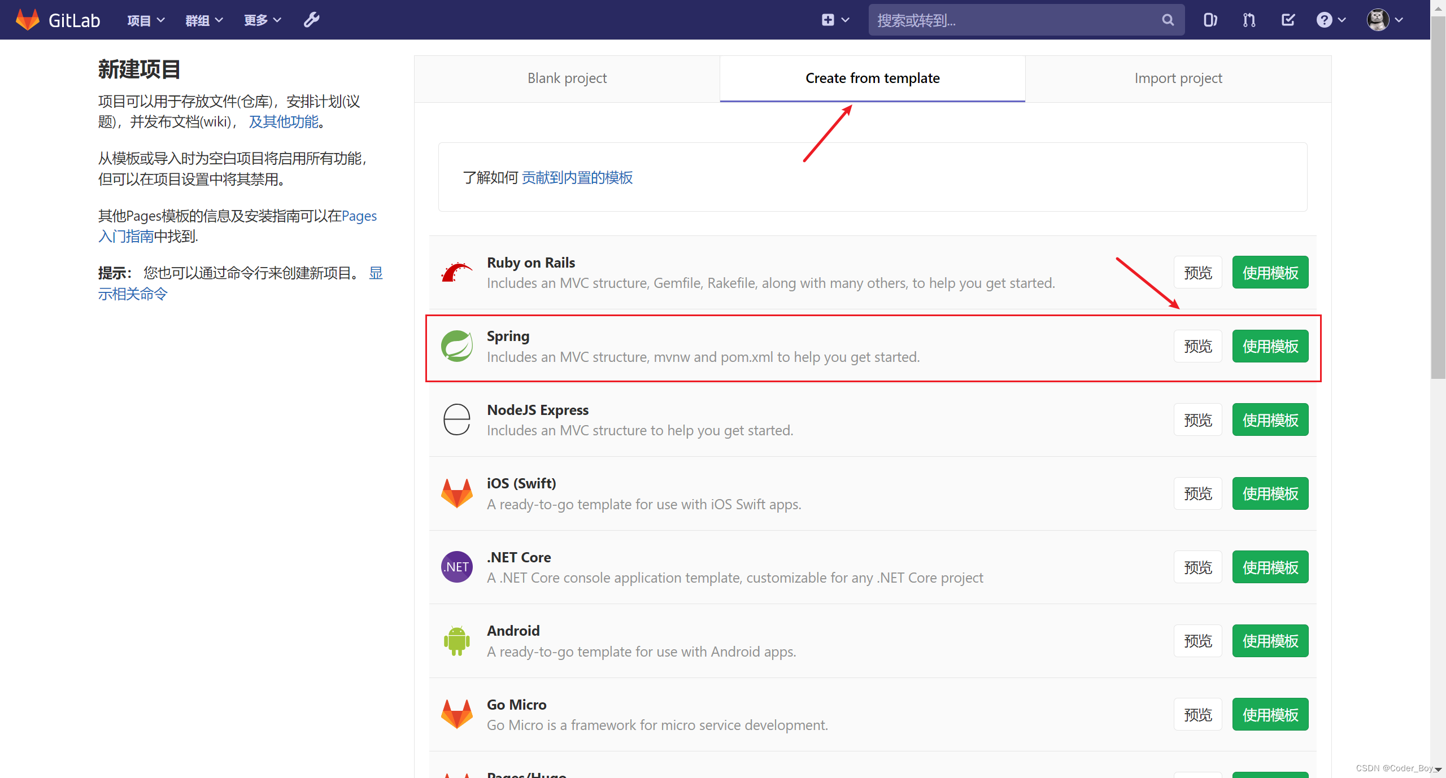
Task: Preview the Android template
Action: (1197, 641)
